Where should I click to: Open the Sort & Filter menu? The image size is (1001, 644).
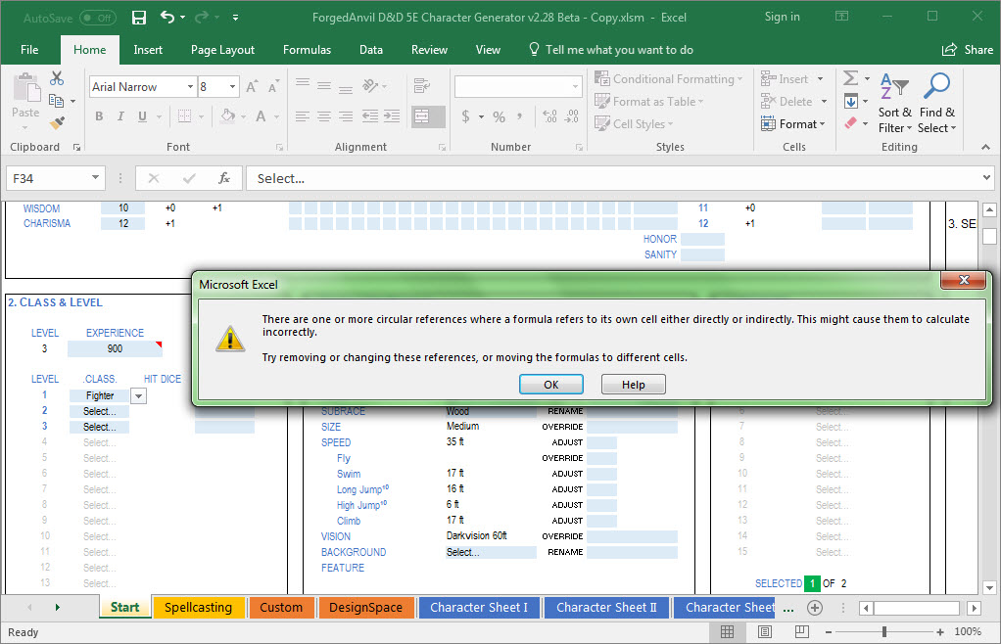[894, 102]
